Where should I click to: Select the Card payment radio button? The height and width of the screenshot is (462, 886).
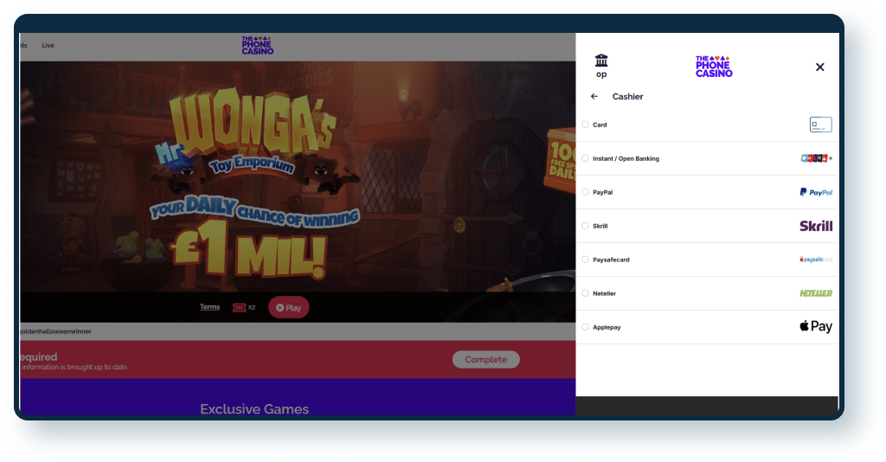(586, 125)
